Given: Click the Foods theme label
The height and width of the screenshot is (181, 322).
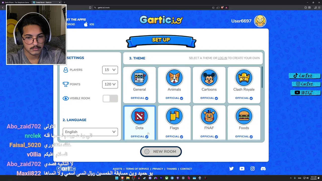Looking at the screenshot, I should point(244,128).
